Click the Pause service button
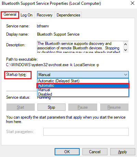The height and width of the screenshot is (157, 137). (83, 107)
